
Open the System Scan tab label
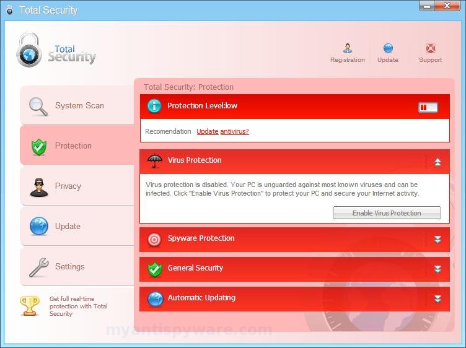pyautogui.click(x=79, y=105)
